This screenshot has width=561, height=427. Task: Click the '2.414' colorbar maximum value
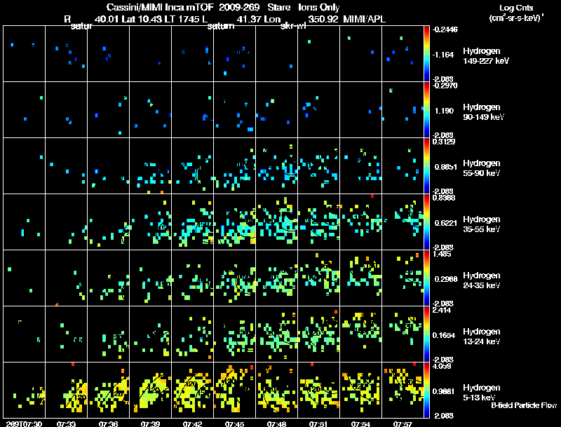coord(442,310)
